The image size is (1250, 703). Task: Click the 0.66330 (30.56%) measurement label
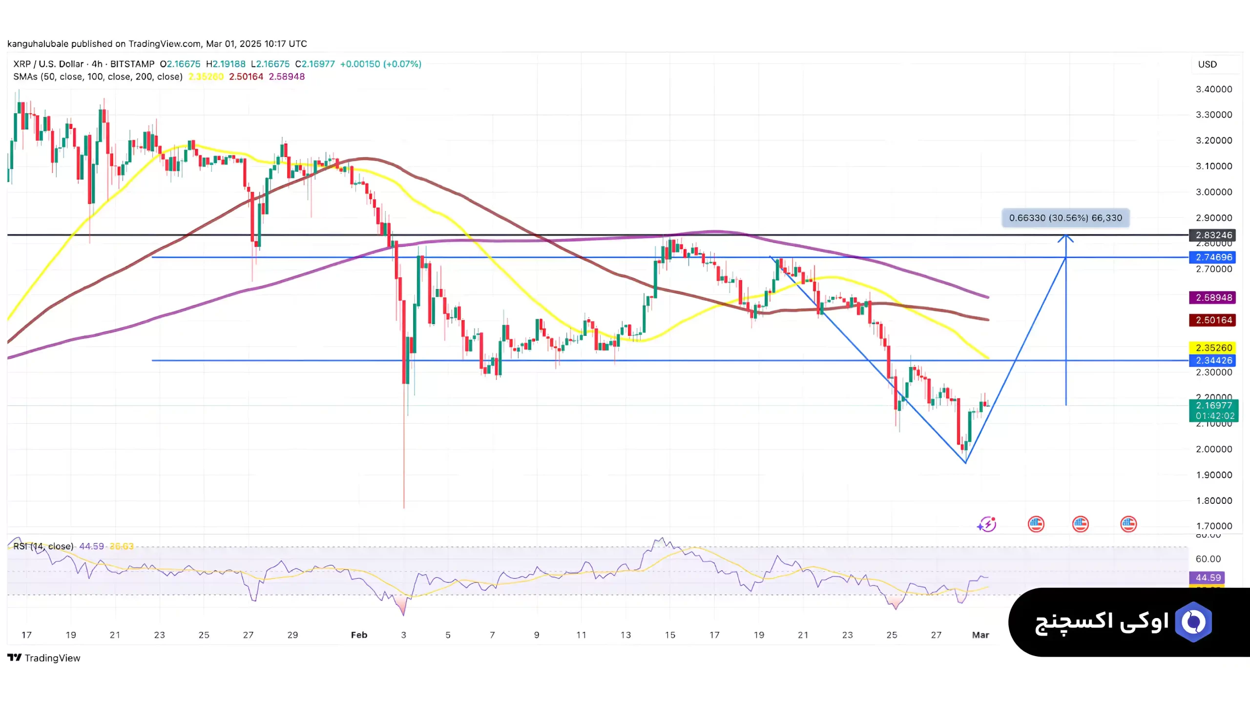[x=1065, y=218]
